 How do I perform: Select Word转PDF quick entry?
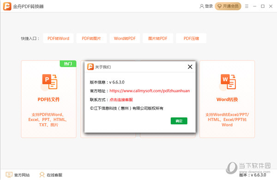click(x=125, y=38)
